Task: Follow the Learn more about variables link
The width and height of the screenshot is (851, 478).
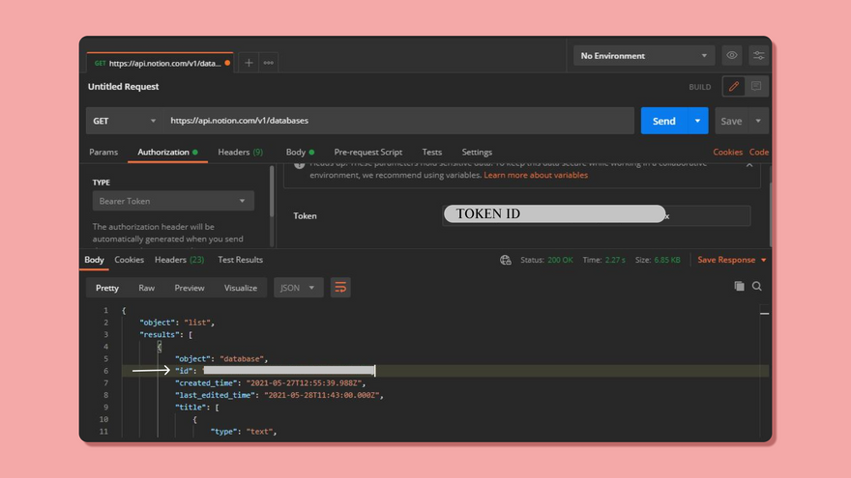Action: coord(535,176)
